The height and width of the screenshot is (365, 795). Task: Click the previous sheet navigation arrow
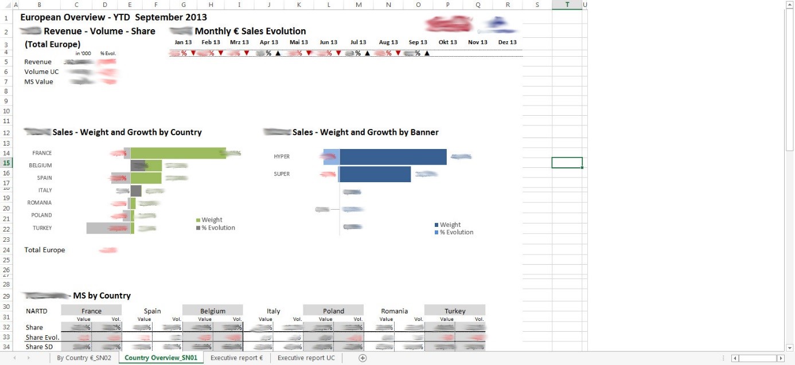(14, 358)
